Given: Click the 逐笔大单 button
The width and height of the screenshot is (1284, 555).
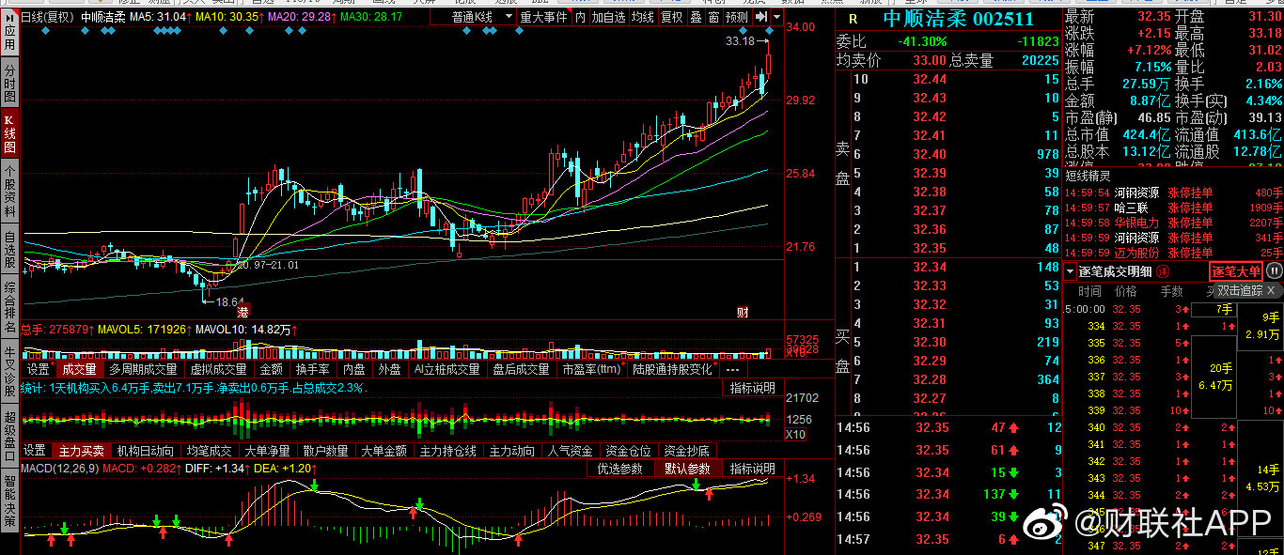Looking at the screenshot, I should (x=1236, y=271).
